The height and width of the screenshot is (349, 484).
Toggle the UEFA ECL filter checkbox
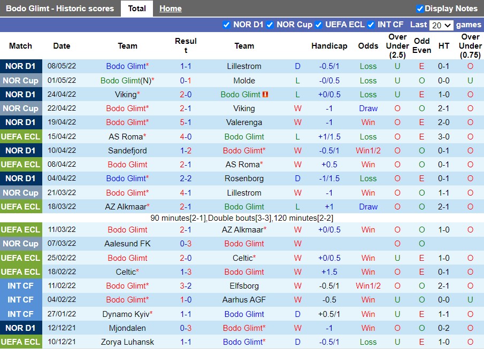(319, 25)
